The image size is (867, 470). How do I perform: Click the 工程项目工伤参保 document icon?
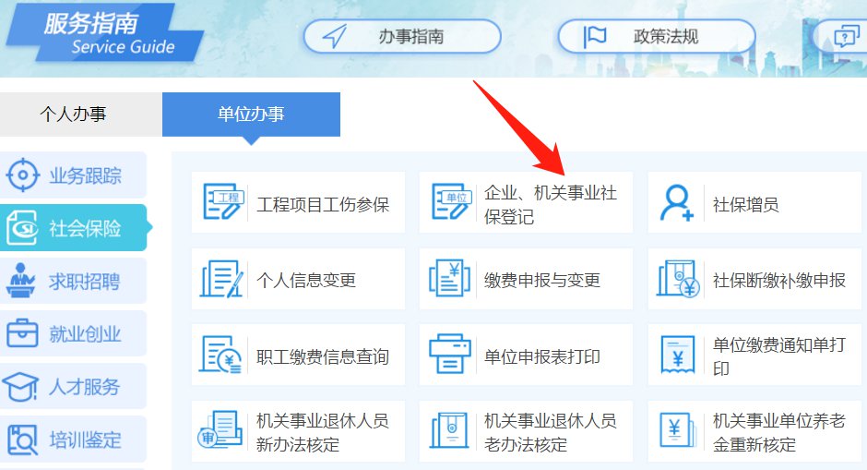pos(223,201)
